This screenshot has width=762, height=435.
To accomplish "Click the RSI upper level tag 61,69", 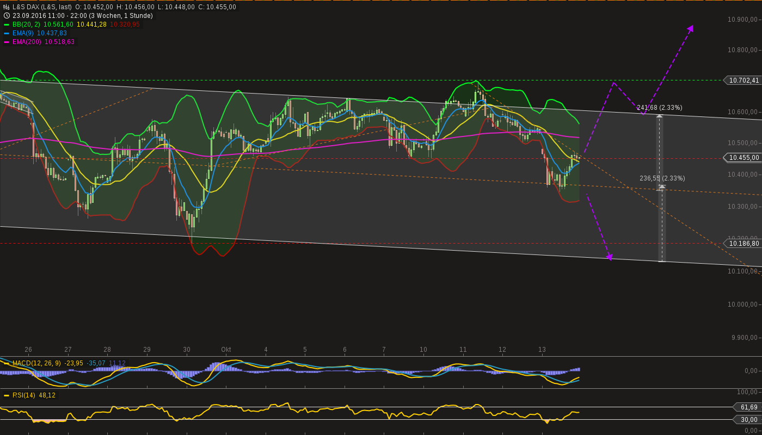I will (748, 407).
